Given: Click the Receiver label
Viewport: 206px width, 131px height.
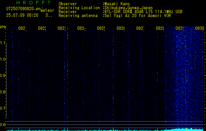Looking at the screenshot, I should [68, 12].
